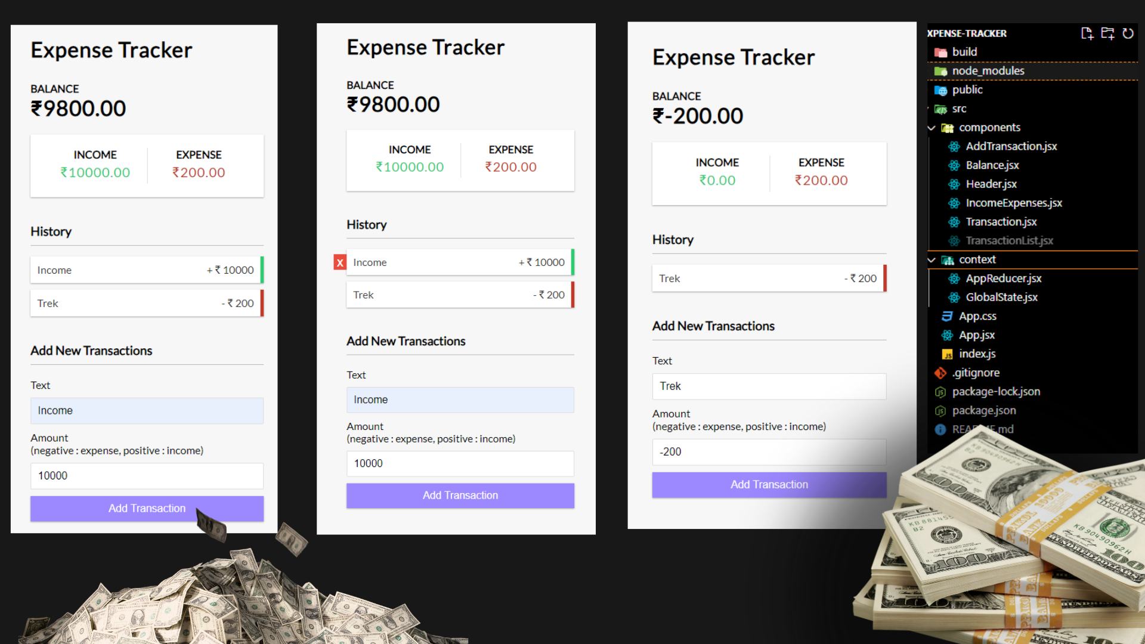Image resolution: width=1145 pixels, height=644 pixels.
Task: Collapse the context folder chevron
Action: 932,260
